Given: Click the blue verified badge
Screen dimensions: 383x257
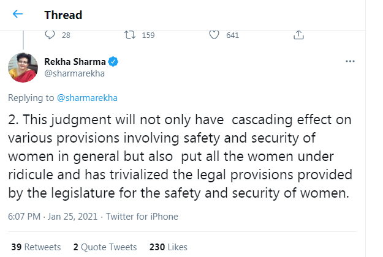Looking at the screenshot, I should coord(114,61).
